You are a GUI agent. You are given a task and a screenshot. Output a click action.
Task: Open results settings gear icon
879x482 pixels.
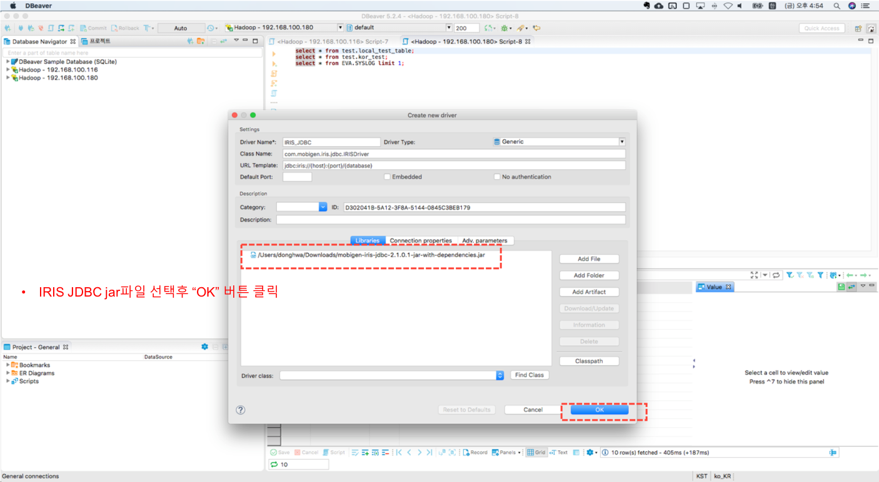(590, 453)
